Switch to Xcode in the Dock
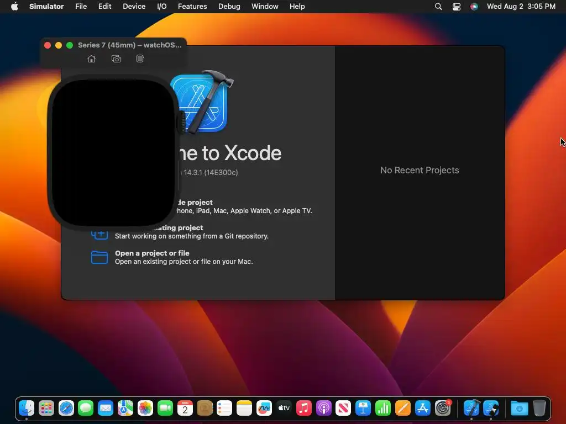This screenshot has height=424, width=566. 471,408
